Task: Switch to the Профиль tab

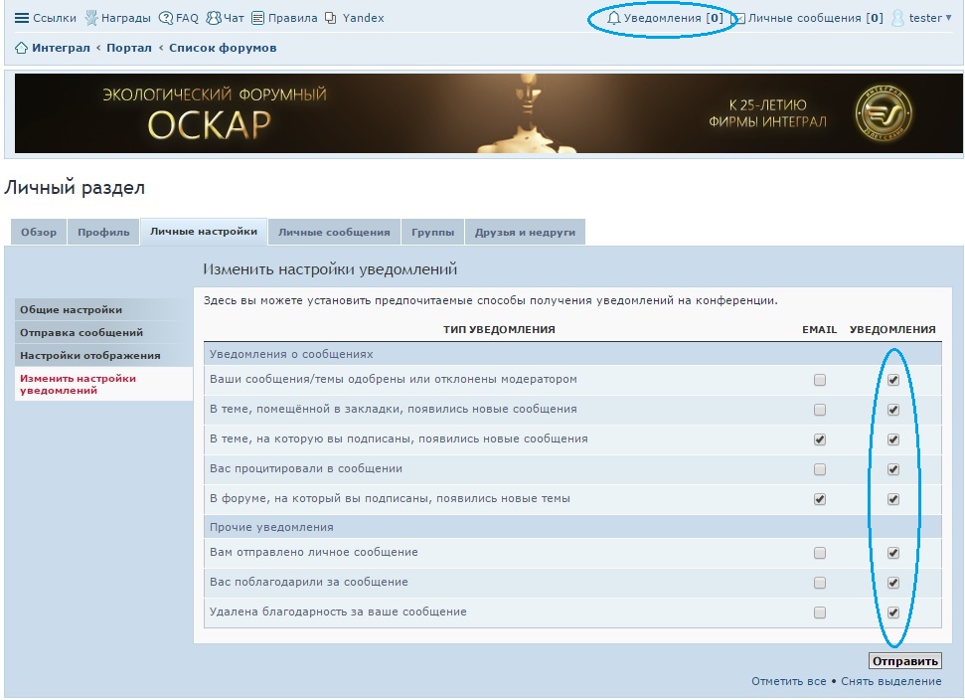Action: coord(103,232)
